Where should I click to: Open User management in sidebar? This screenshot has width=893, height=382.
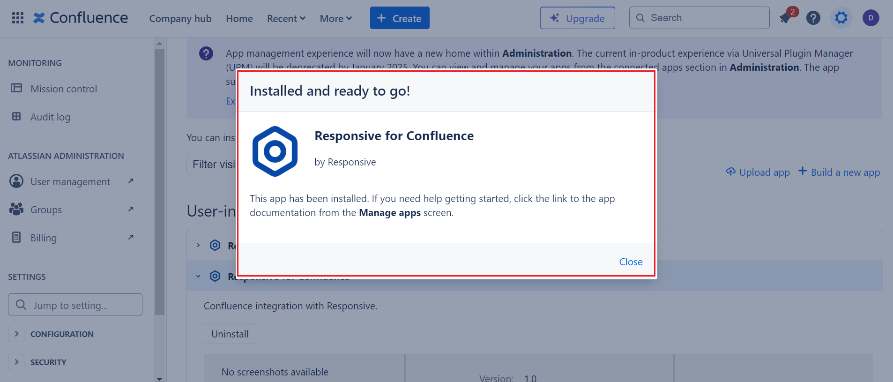coord(70,181)
